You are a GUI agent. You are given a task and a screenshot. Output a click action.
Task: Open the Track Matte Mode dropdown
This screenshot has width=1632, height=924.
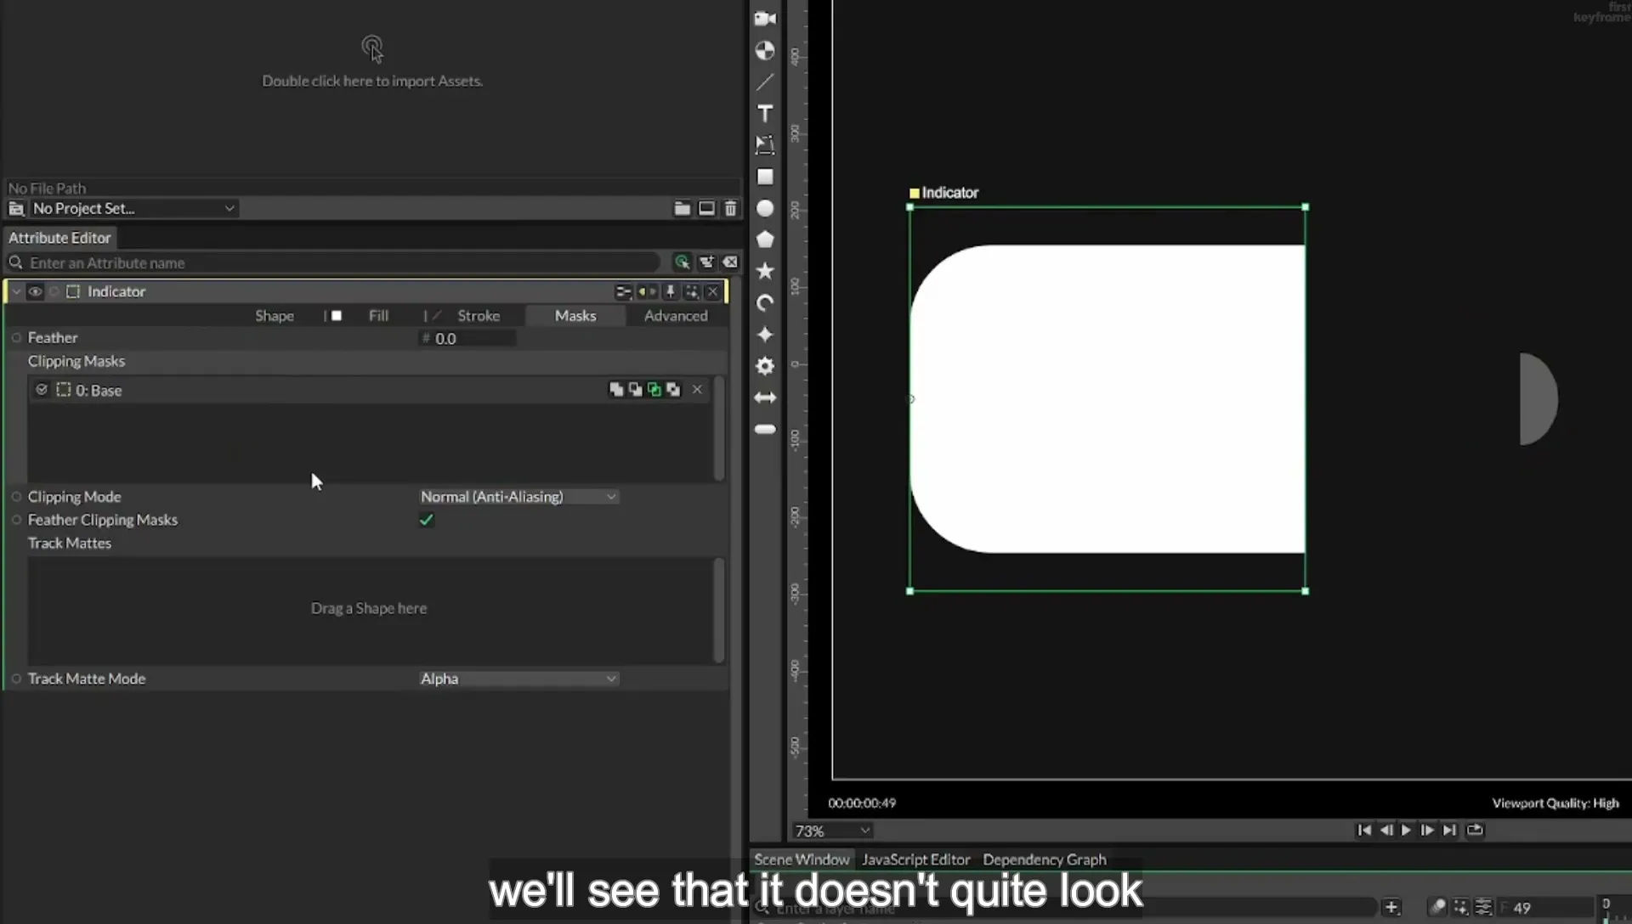[518, 679]
